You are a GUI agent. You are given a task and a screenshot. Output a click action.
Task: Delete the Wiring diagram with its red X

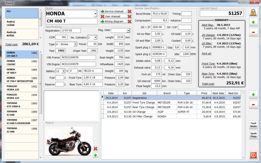129,21
